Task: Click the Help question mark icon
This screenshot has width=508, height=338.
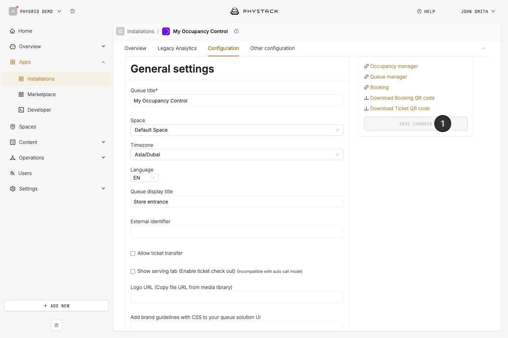Action: (419, 11)
